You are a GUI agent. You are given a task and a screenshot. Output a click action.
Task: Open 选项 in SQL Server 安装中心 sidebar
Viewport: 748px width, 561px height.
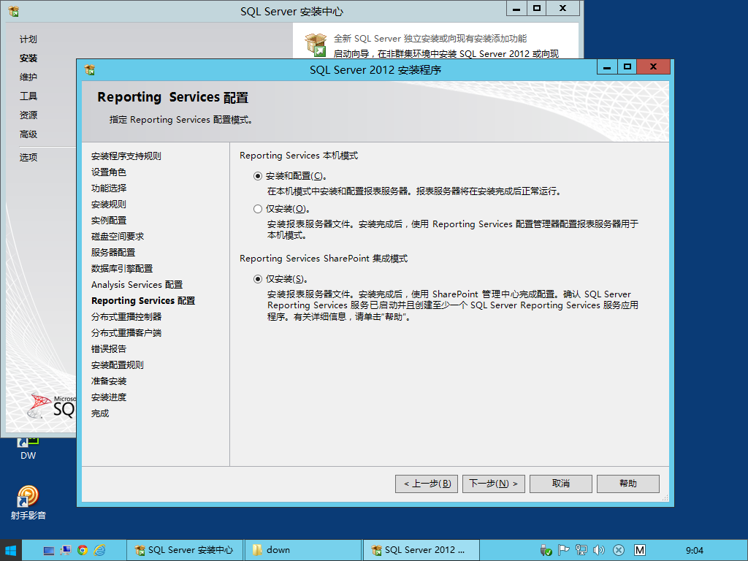(x=28, y=157)
